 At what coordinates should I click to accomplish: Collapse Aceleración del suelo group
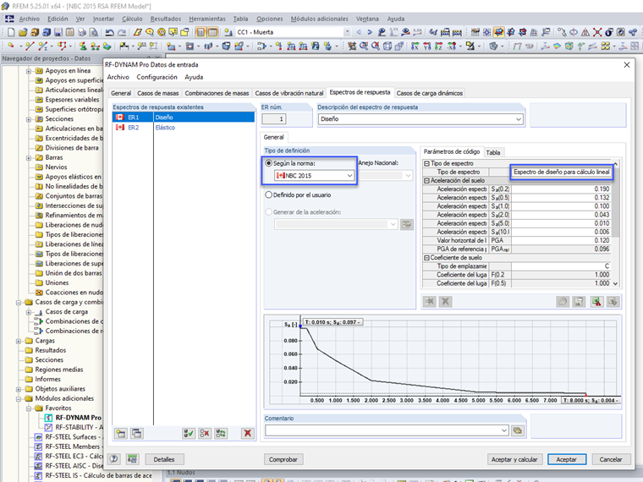pyautogui.click(x=426, y=180)
